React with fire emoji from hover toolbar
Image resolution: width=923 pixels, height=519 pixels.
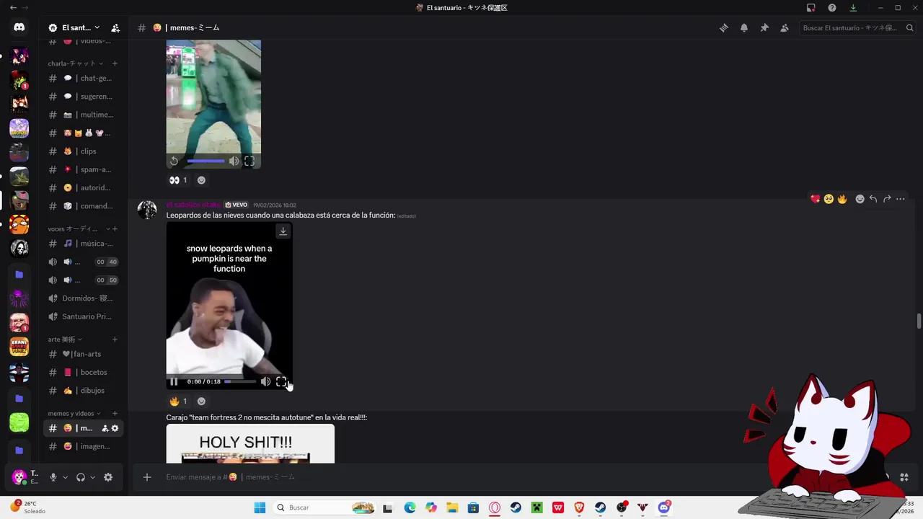point(842,199)
